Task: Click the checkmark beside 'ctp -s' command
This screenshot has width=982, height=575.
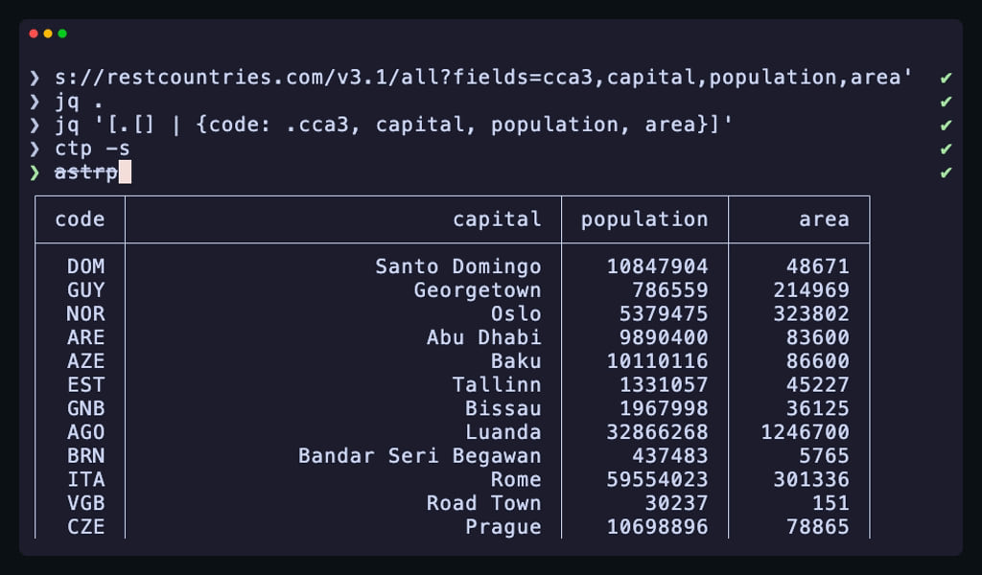Action: (946, 149)
